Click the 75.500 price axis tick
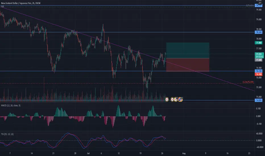Viewport: 265px width, 156px height. click(259, 87)
